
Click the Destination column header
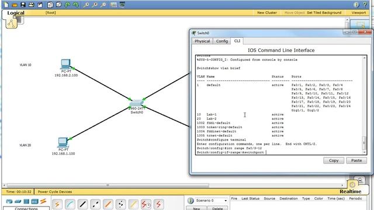click(288, 198)
